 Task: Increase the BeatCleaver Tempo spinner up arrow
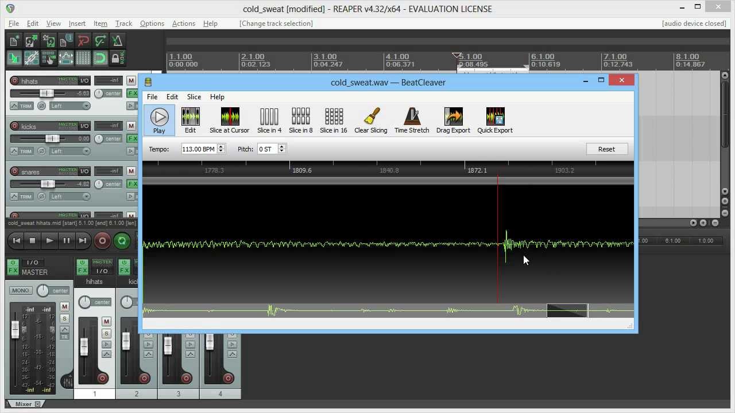pyautogui.click(x=222, y=146)
